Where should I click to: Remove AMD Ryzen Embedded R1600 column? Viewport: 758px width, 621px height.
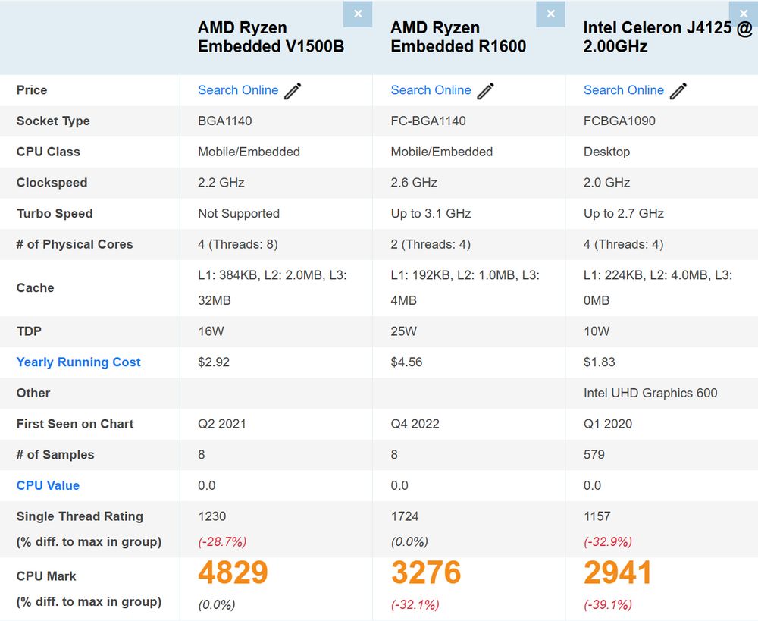click(550, 14)
